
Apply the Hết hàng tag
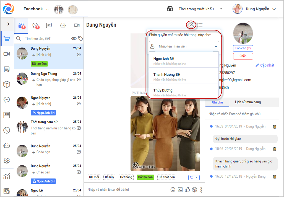126,177
